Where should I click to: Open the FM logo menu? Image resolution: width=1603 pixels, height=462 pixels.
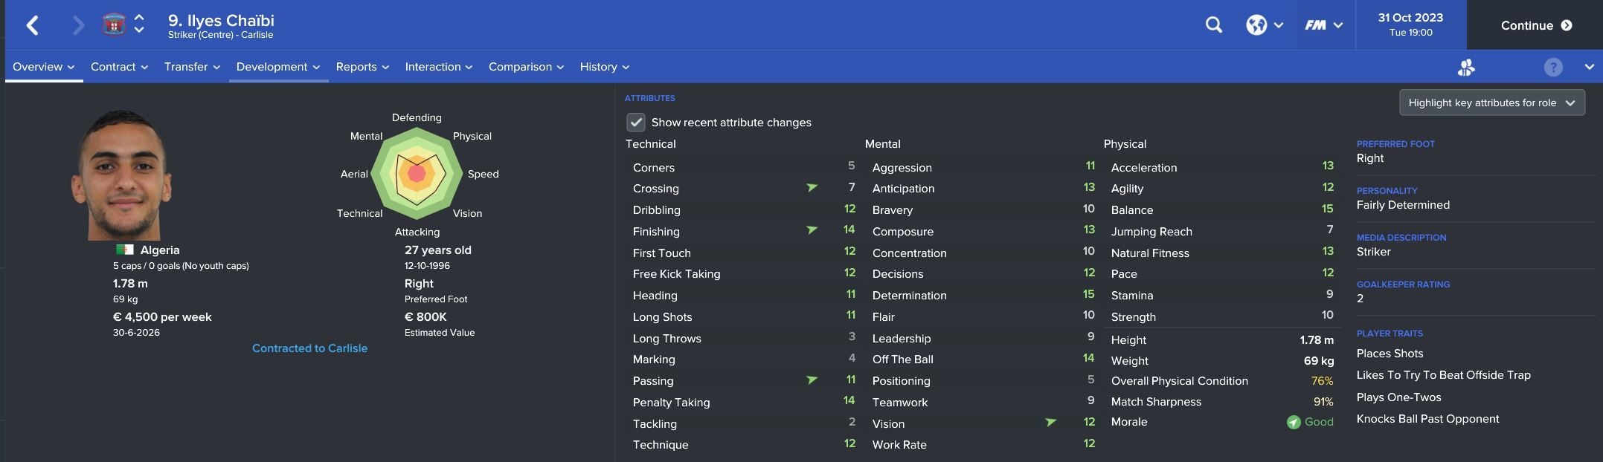[1323, 25]
